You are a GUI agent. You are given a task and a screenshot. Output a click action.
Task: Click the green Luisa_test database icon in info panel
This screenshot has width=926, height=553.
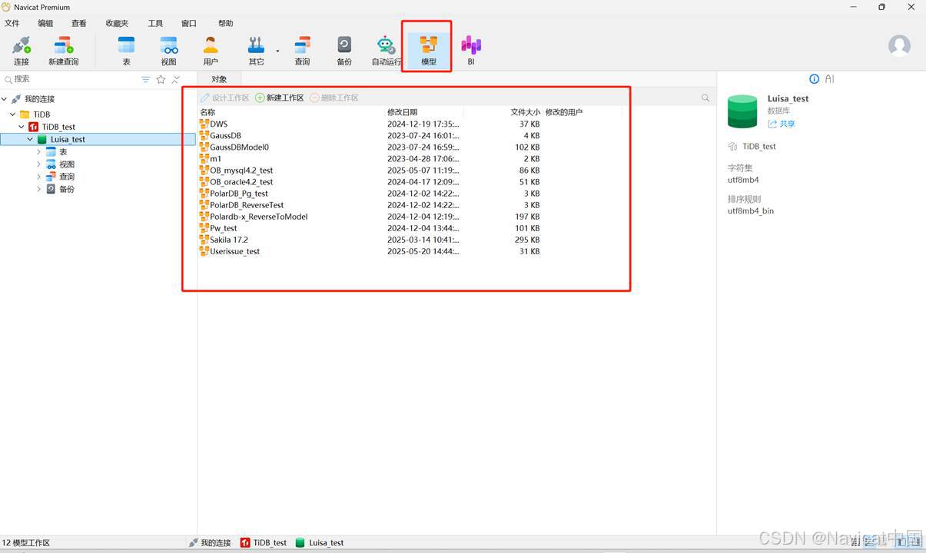[742, 111]
